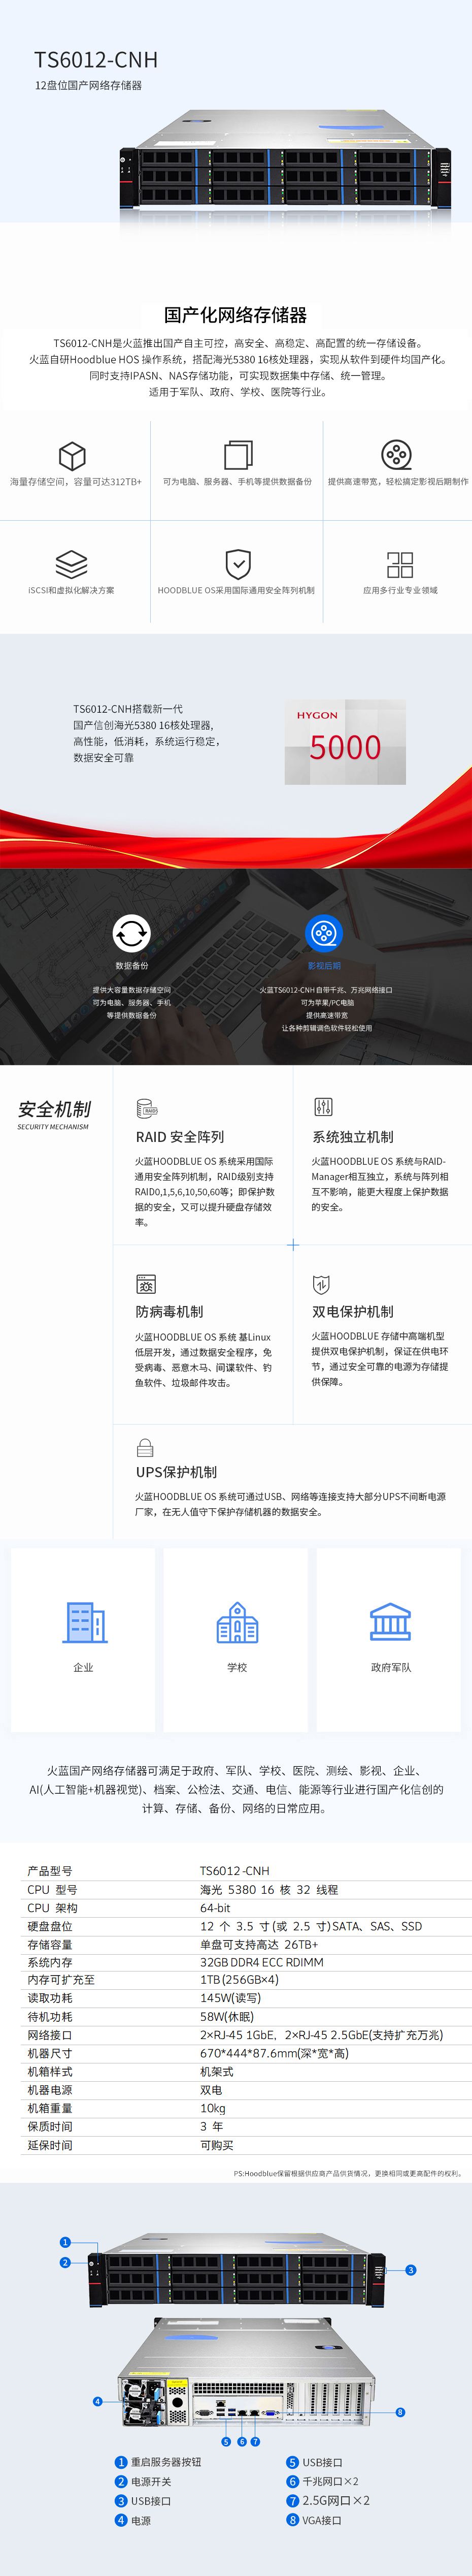Click the capacity value 单盘可支持高达 26TB+
This screenshot has height=2576, width=472.
pos(259,1945)
